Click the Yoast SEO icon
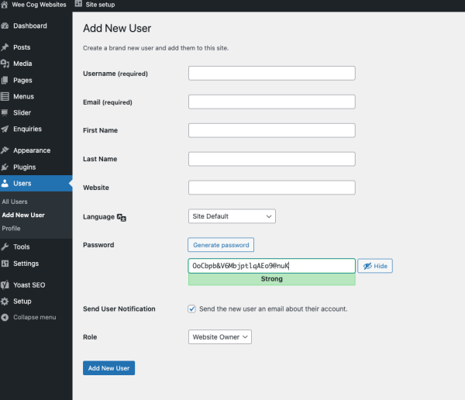The height and width of the screenshot is (400, 465). (5, 284)
